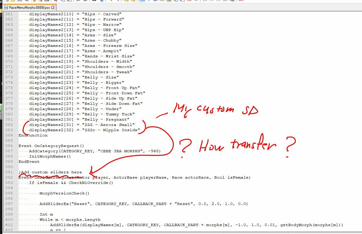Switch to the RaceMenuMorphs3BBB.psc tab
This screenshot has height=234, width=362.
(30, 7)
